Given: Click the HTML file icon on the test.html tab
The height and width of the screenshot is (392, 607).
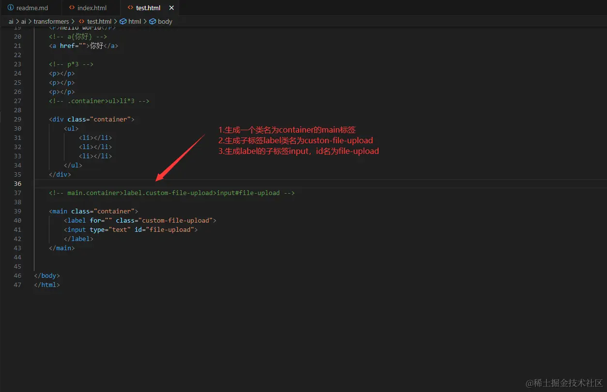Looking at the screenshot, I should pos(130,8).
